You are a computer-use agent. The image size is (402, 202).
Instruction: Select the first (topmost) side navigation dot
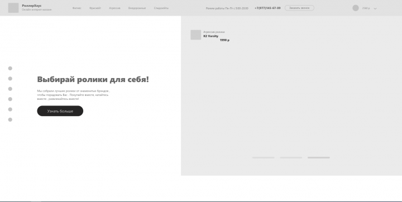coord(10,68)
